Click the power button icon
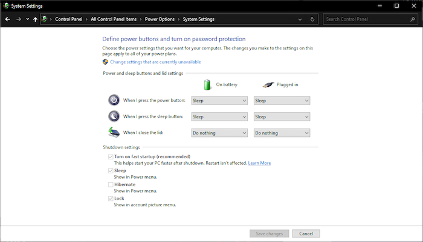The image size is (423, 242). 114,100
